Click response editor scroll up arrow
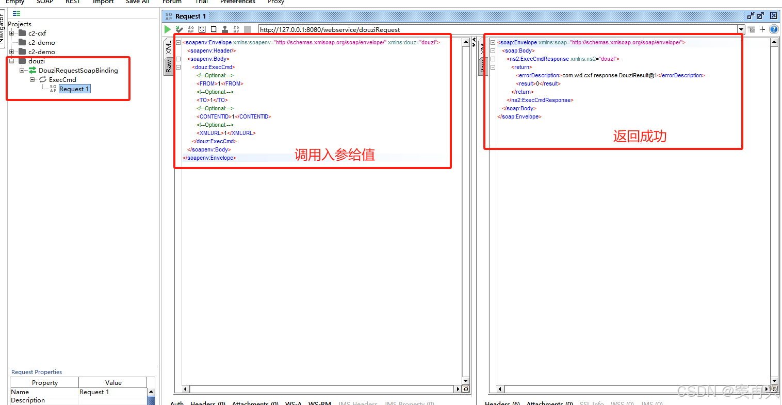 [x=774, y=42]
